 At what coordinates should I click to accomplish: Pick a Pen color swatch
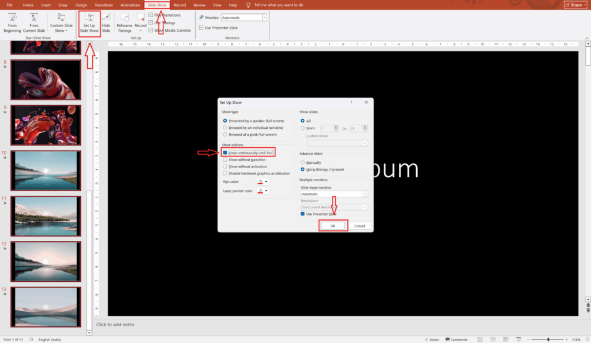click(263, 181)
